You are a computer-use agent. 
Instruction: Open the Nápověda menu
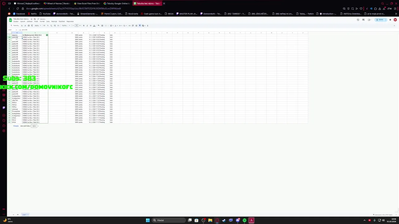pyautogui.click(x=70, y=21)
